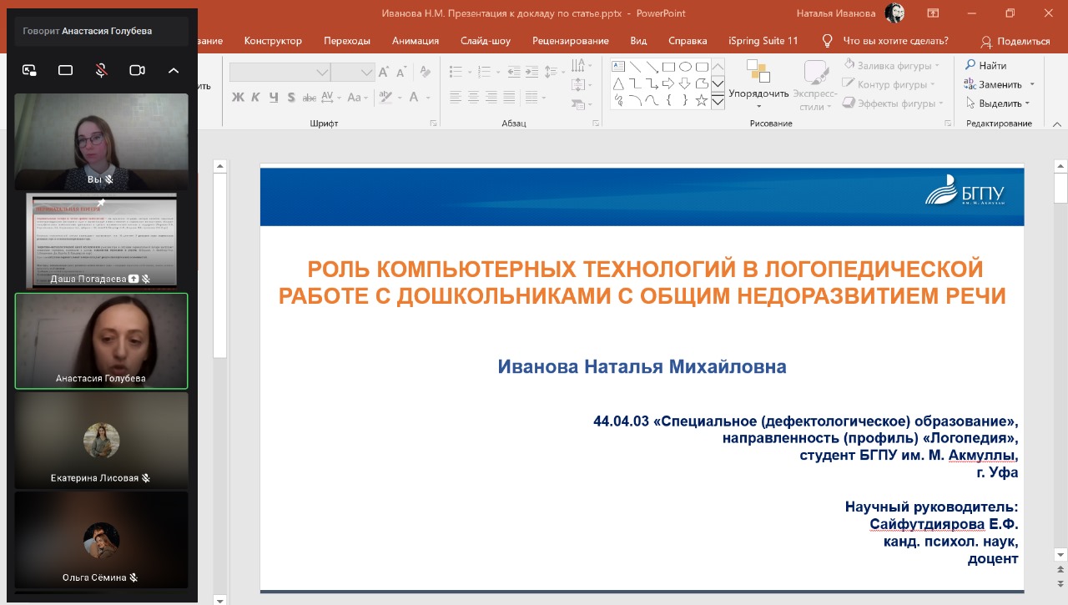Click the increase font size icon
This screenshot has height=605, width=1068.
[x=384, y=73]
